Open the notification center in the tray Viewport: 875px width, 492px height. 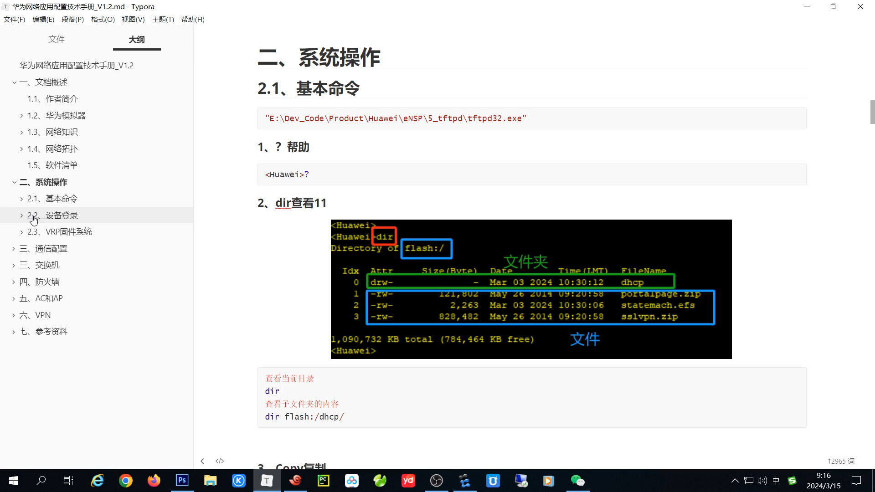coord(856,481)
